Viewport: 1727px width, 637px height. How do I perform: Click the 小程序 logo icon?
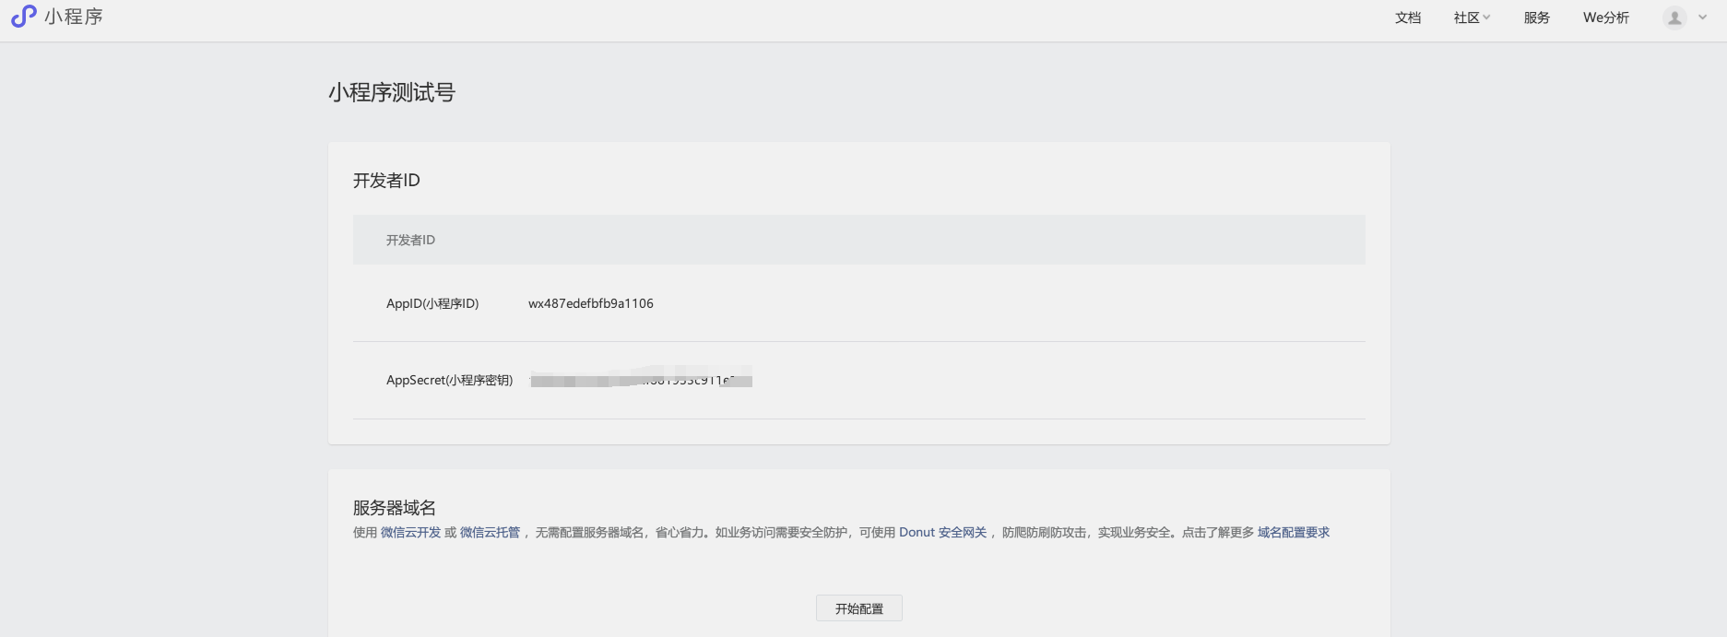23,17
